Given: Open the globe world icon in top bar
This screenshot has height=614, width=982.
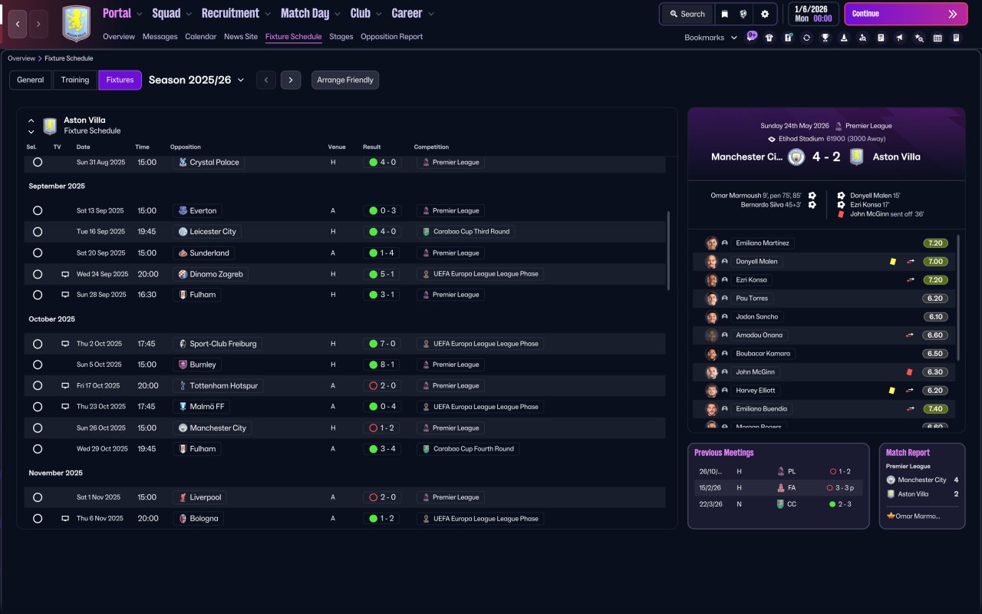Looking at the screenshot, I should [743, 14].
